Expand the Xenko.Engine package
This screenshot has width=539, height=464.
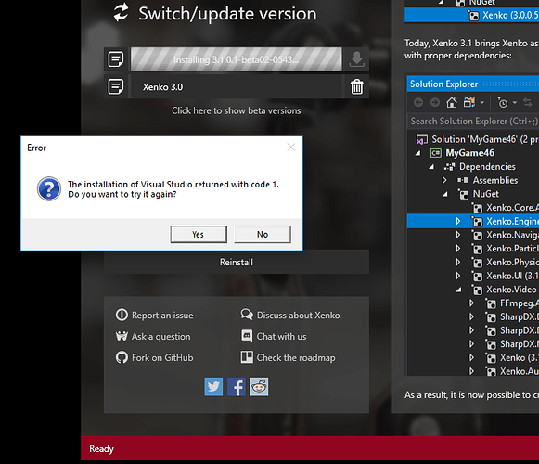(458, 221)
